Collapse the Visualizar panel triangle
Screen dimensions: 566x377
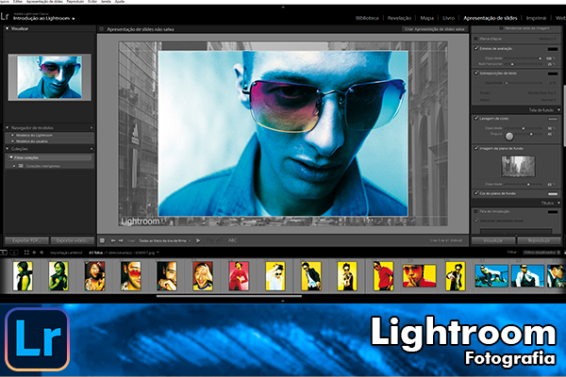pos(7,28)
